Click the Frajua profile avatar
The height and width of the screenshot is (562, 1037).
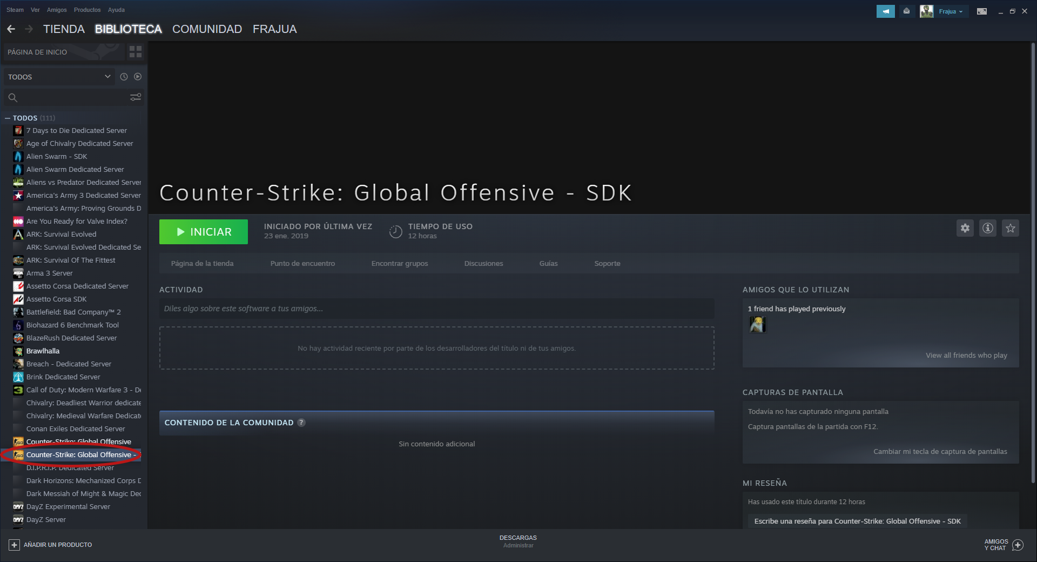pyautogui.click(x=927, y=11)
